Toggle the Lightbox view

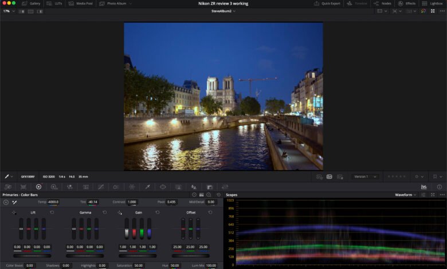pyautogui.click(x=433, y=3)
